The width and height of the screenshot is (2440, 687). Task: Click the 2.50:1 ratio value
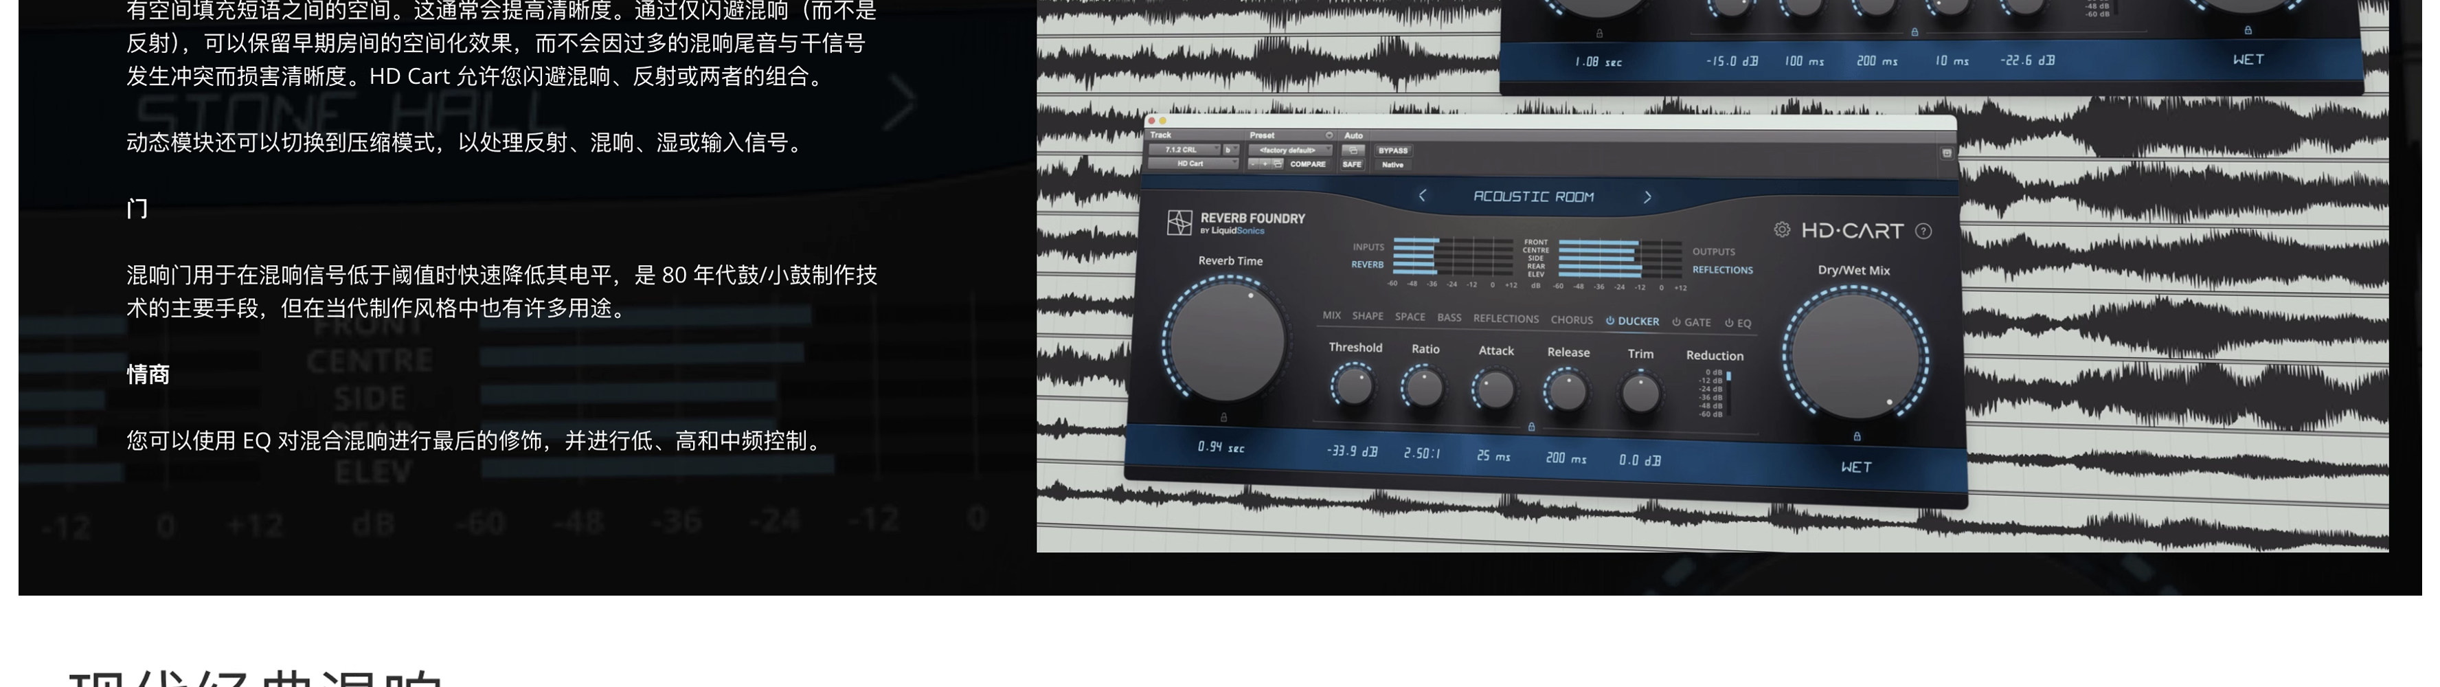[x=1422, y=454]
